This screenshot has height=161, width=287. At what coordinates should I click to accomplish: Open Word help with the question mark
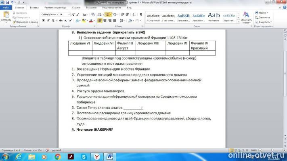point(285,8)
